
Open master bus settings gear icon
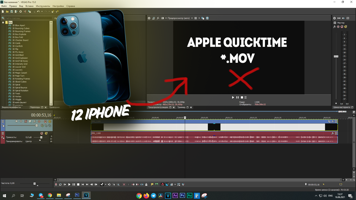(334, 18)
